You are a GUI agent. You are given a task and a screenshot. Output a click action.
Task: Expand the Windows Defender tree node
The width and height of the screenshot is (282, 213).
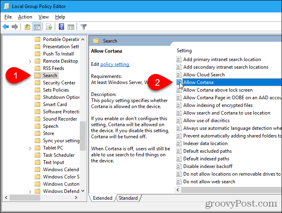click(30, 192)
